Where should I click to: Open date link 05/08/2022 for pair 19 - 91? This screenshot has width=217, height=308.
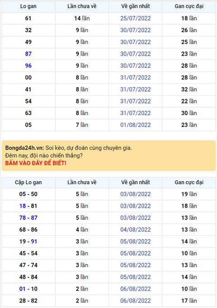click(136, 242)
